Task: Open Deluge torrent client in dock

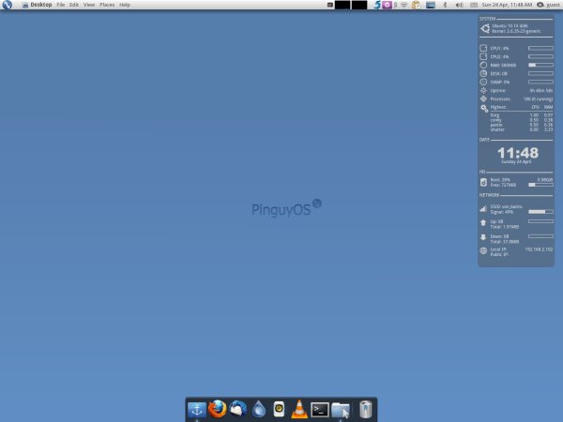Action: [259, 409]
